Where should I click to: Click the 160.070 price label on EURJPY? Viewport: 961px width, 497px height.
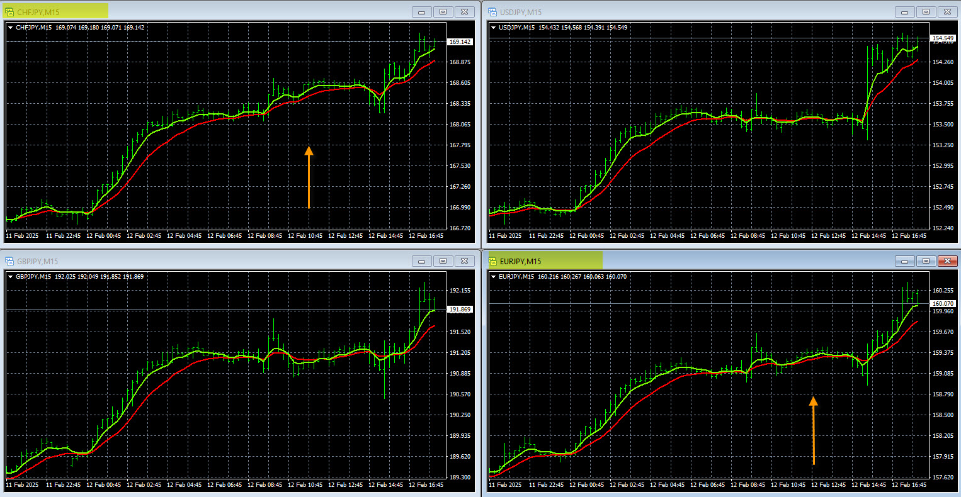coord(943,304)
